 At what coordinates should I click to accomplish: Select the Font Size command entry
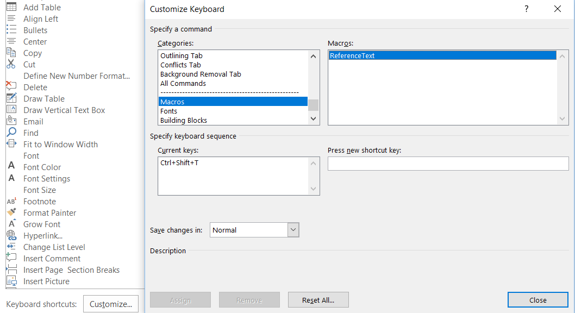click(40, 190)
